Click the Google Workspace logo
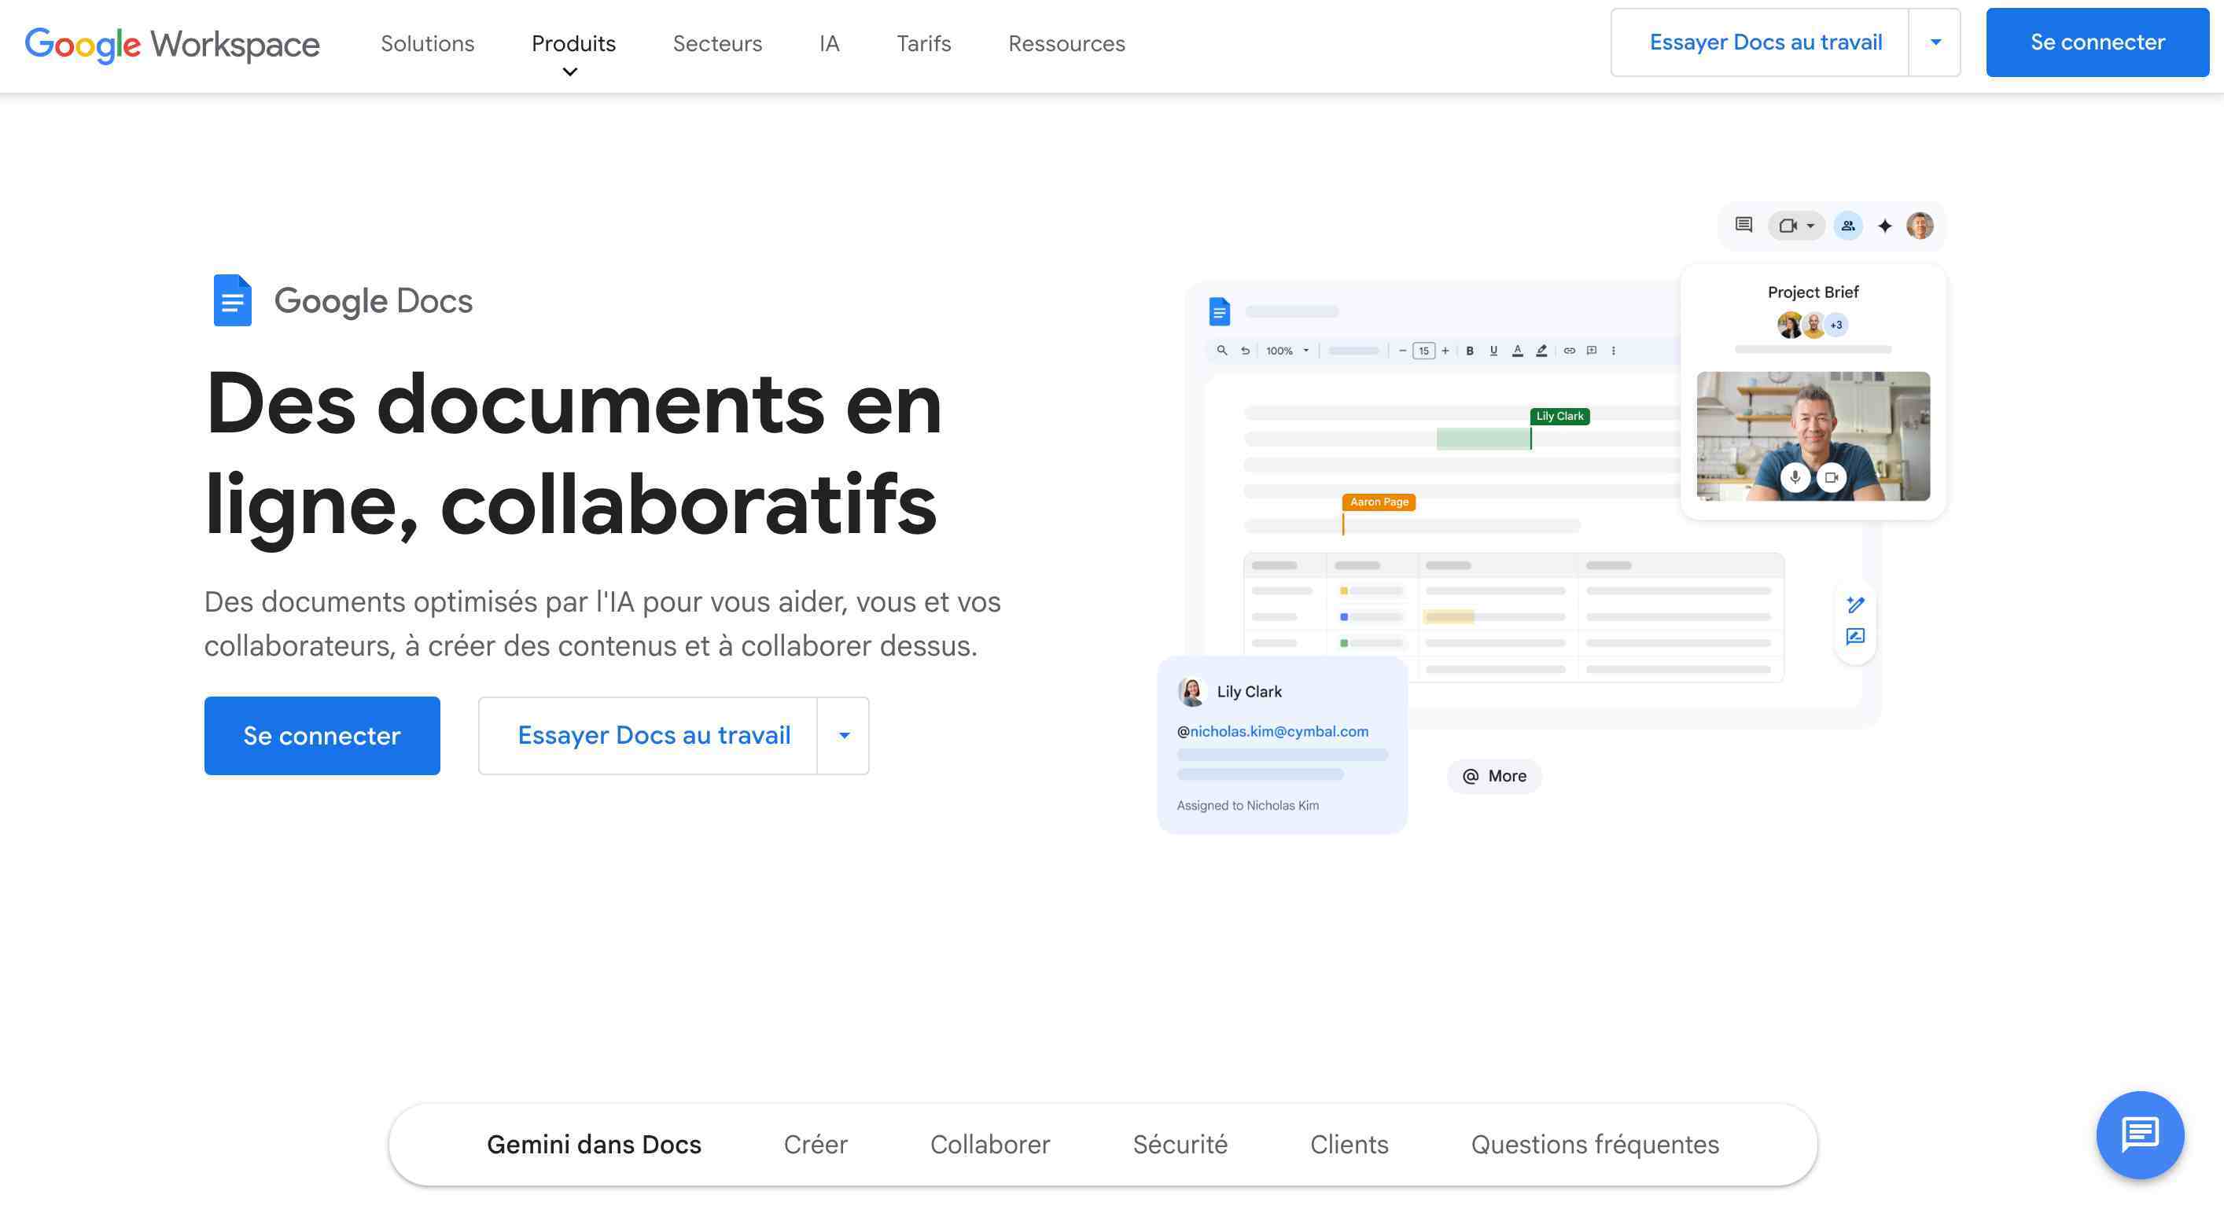Viewport: 2224px width, 1217px height. tap(171, 43)
